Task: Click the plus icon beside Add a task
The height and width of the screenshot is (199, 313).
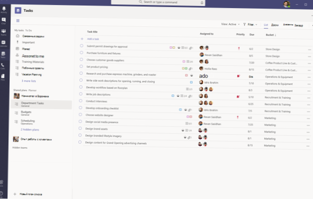Action: [x=82, y=39]
